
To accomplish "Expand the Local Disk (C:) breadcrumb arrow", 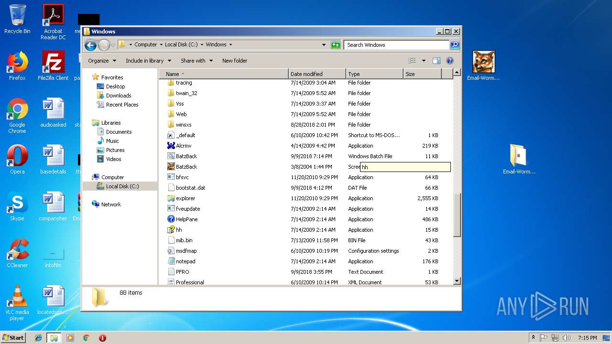I will coord(201,45).
